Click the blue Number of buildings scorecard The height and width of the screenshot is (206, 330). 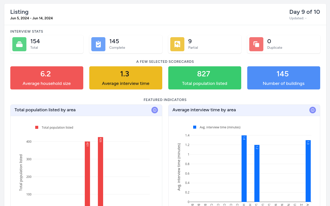click(x=283, y=78)
